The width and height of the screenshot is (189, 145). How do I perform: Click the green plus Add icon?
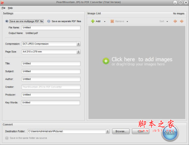click(93, 21)
